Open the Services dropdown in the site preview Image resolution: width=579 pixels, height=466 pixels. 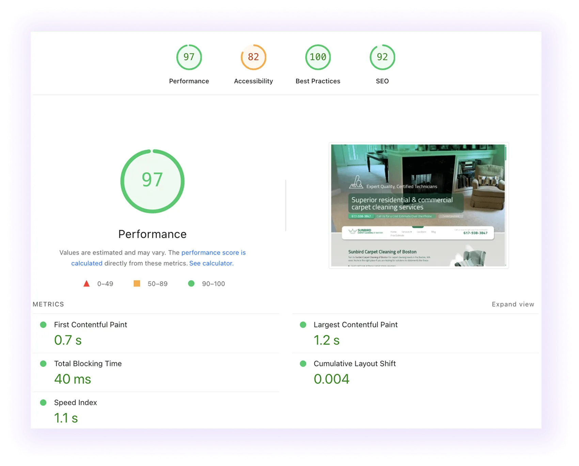[407, 232]
